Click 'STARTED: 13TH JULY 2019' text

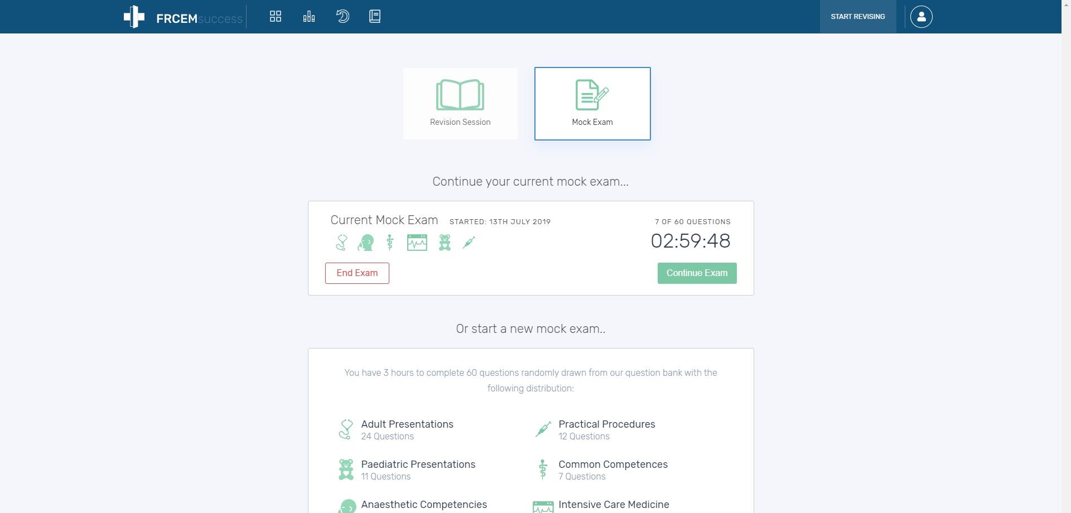(x=500, y=221)
